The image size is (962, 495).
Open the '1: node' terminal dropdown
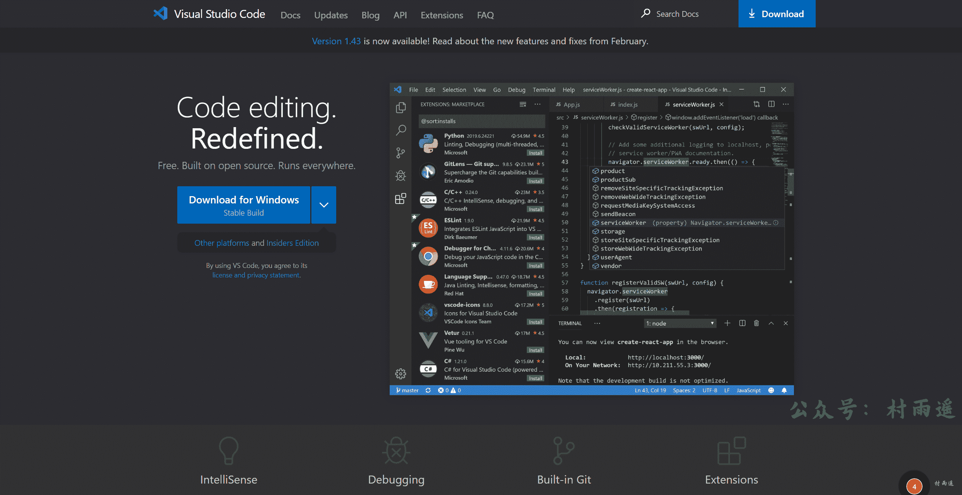(x=680, y=323)
